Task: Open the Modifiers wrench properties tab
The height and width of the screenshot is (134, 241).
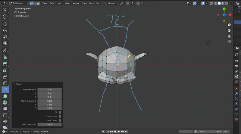Action: click(236, 94)
